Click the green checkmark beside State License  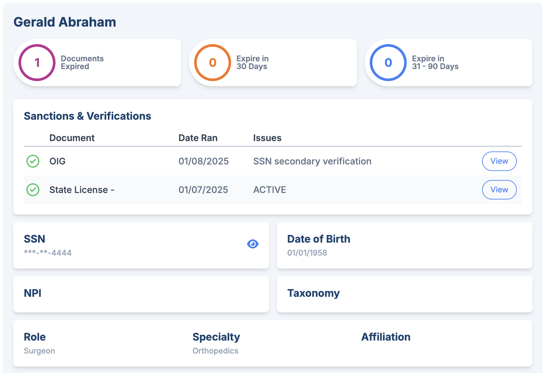point(33,190)
